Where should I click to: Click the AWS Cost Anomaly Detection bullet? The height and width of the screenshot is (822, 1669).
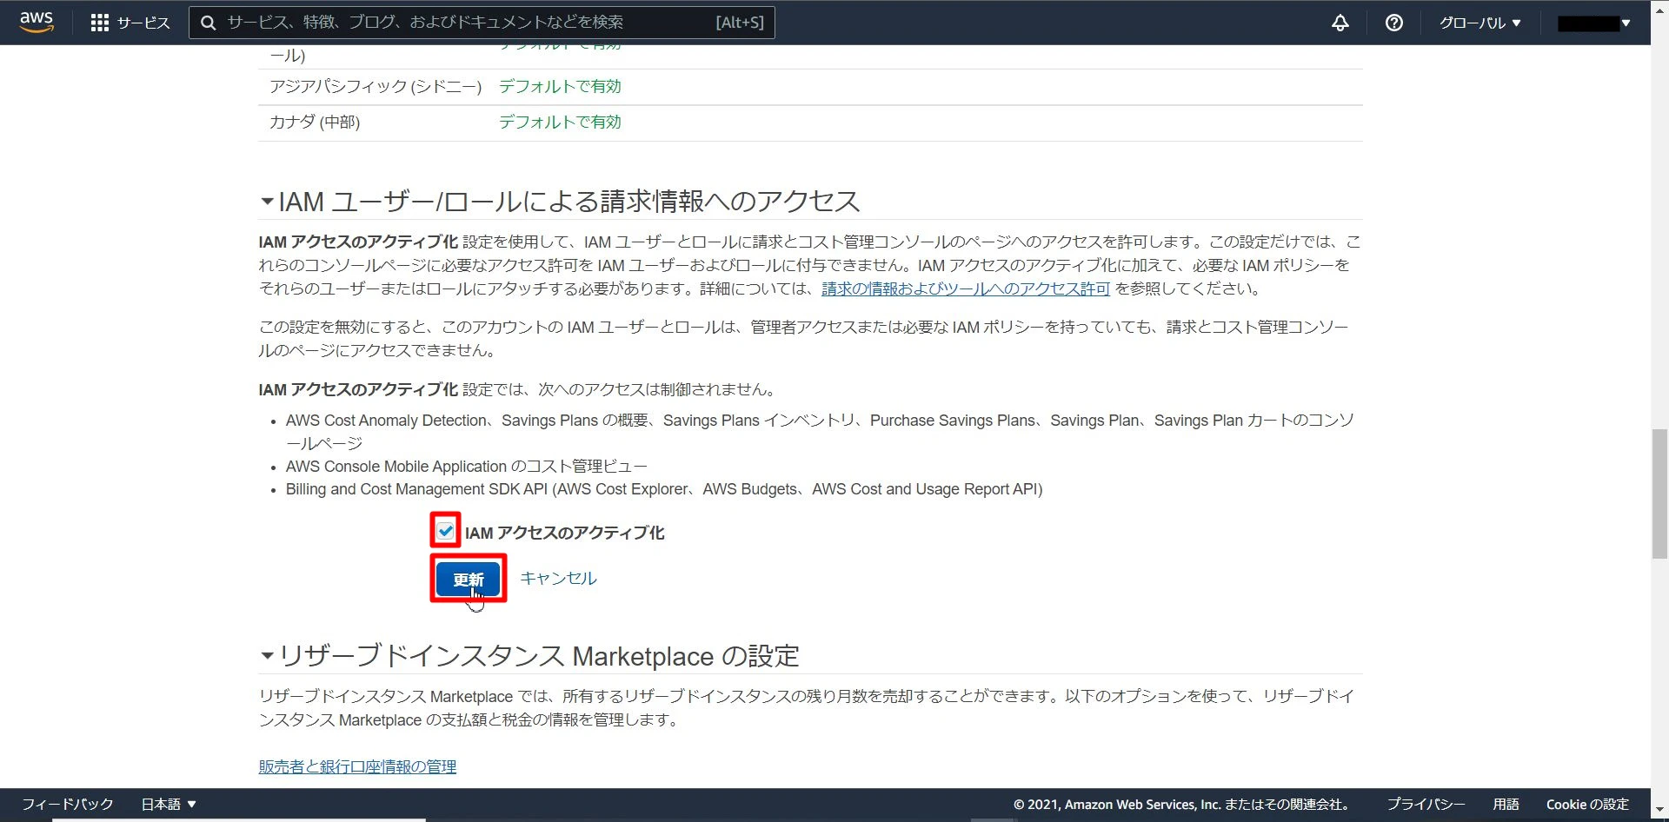[820, 432]
